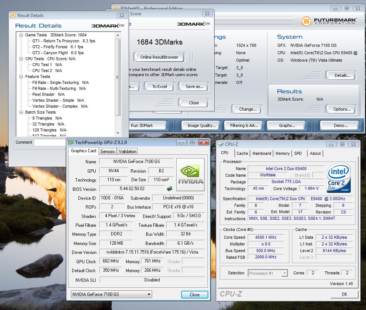The height and width of the screenshot is (310, 366).
Task: Click the Close button in GPU-Z
Action: (195, 295)
